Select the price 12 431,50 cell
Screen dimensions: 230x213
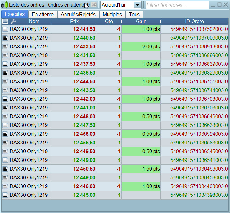click(74, 55)
